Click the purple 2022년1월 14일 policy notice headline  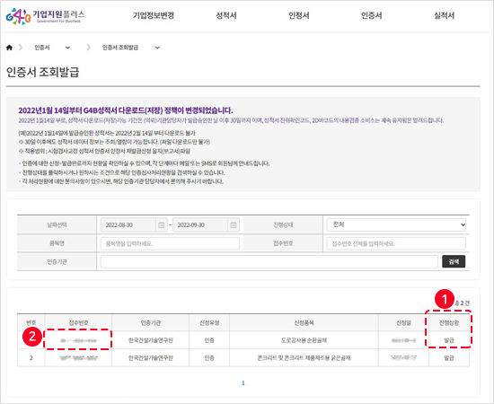pyautogui.click(x=126, y=110)
